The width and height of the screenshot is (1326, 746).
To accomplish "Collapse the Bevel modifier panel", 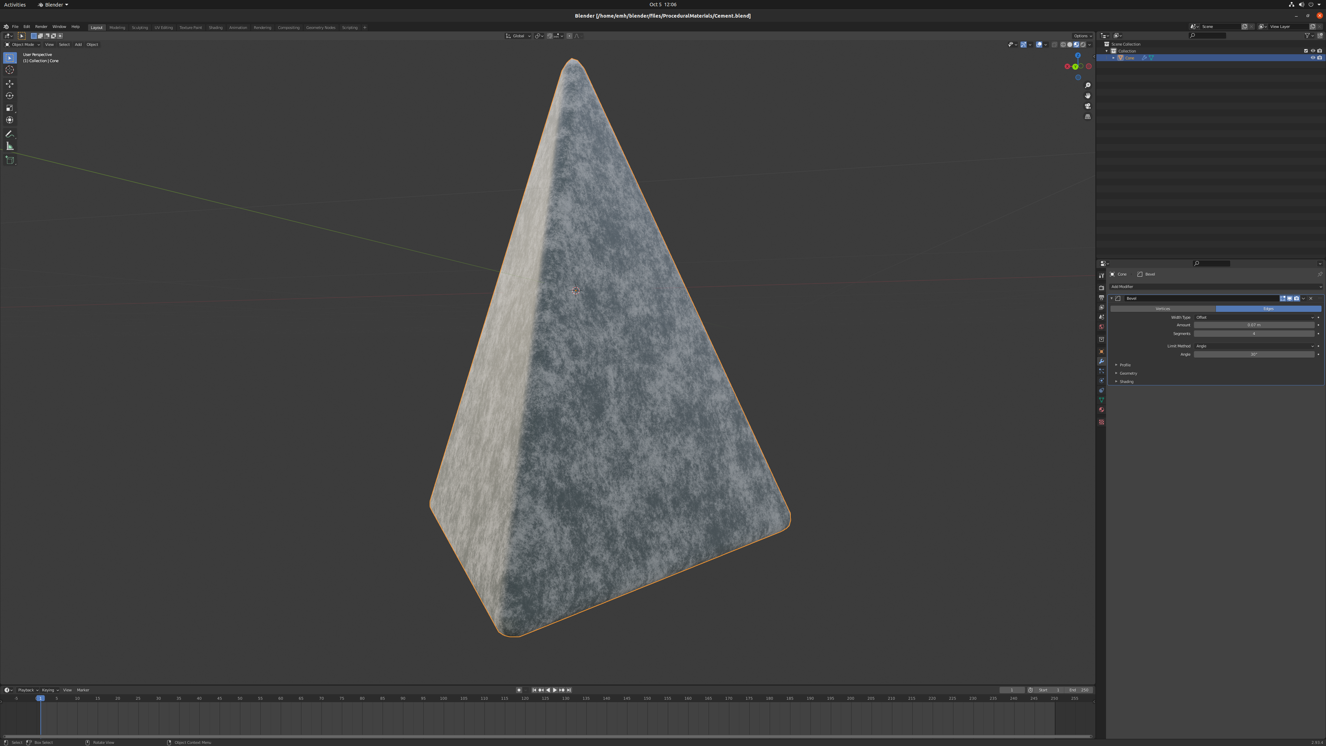I will click(1112, 299).
